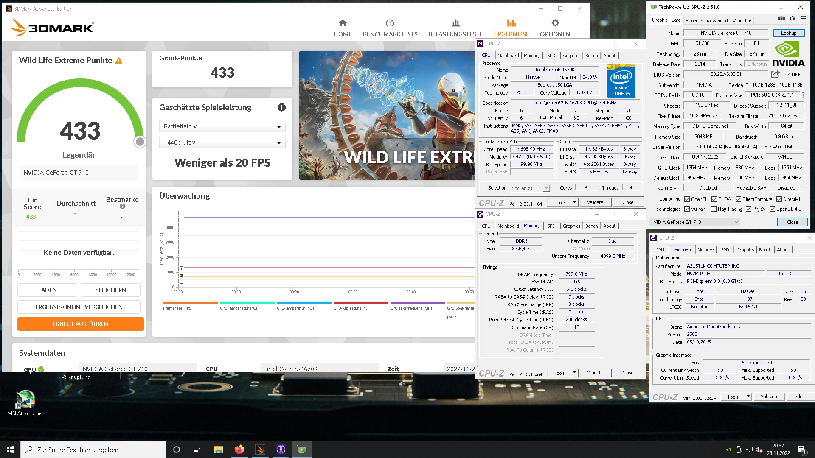Click Windows search box on taskbar
The width and height of the screenshot is (815, 458).
pos(93,450)
